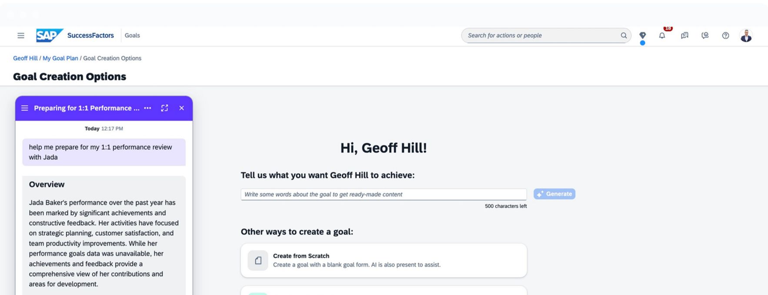This screenshot has height=295, width=768.
Task: Open the Geoff Hill profile avatar menu
Action: 746,36
